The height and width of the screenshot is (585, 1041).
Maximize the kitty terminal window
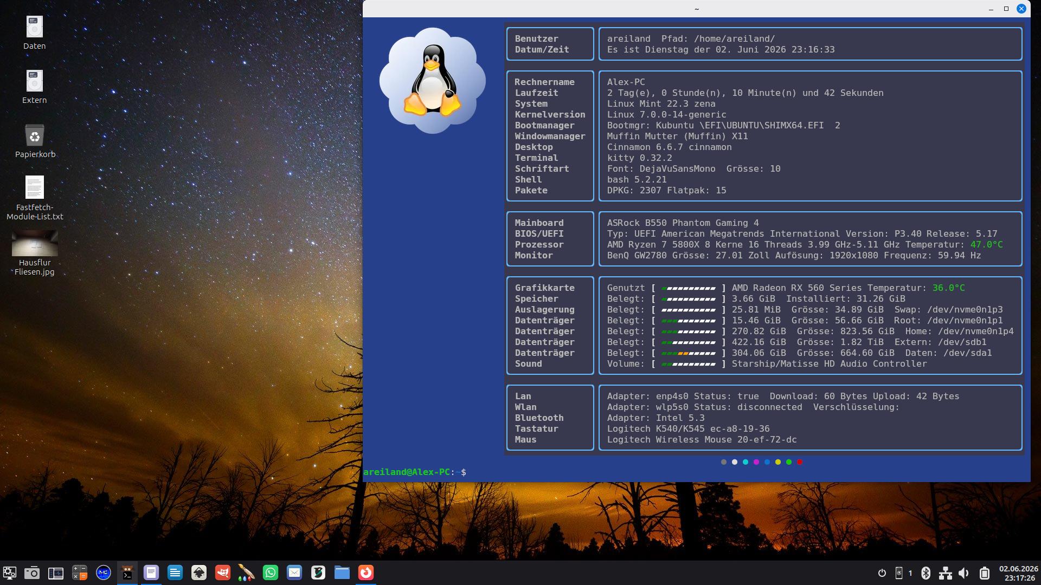(x=1006, y=9)
